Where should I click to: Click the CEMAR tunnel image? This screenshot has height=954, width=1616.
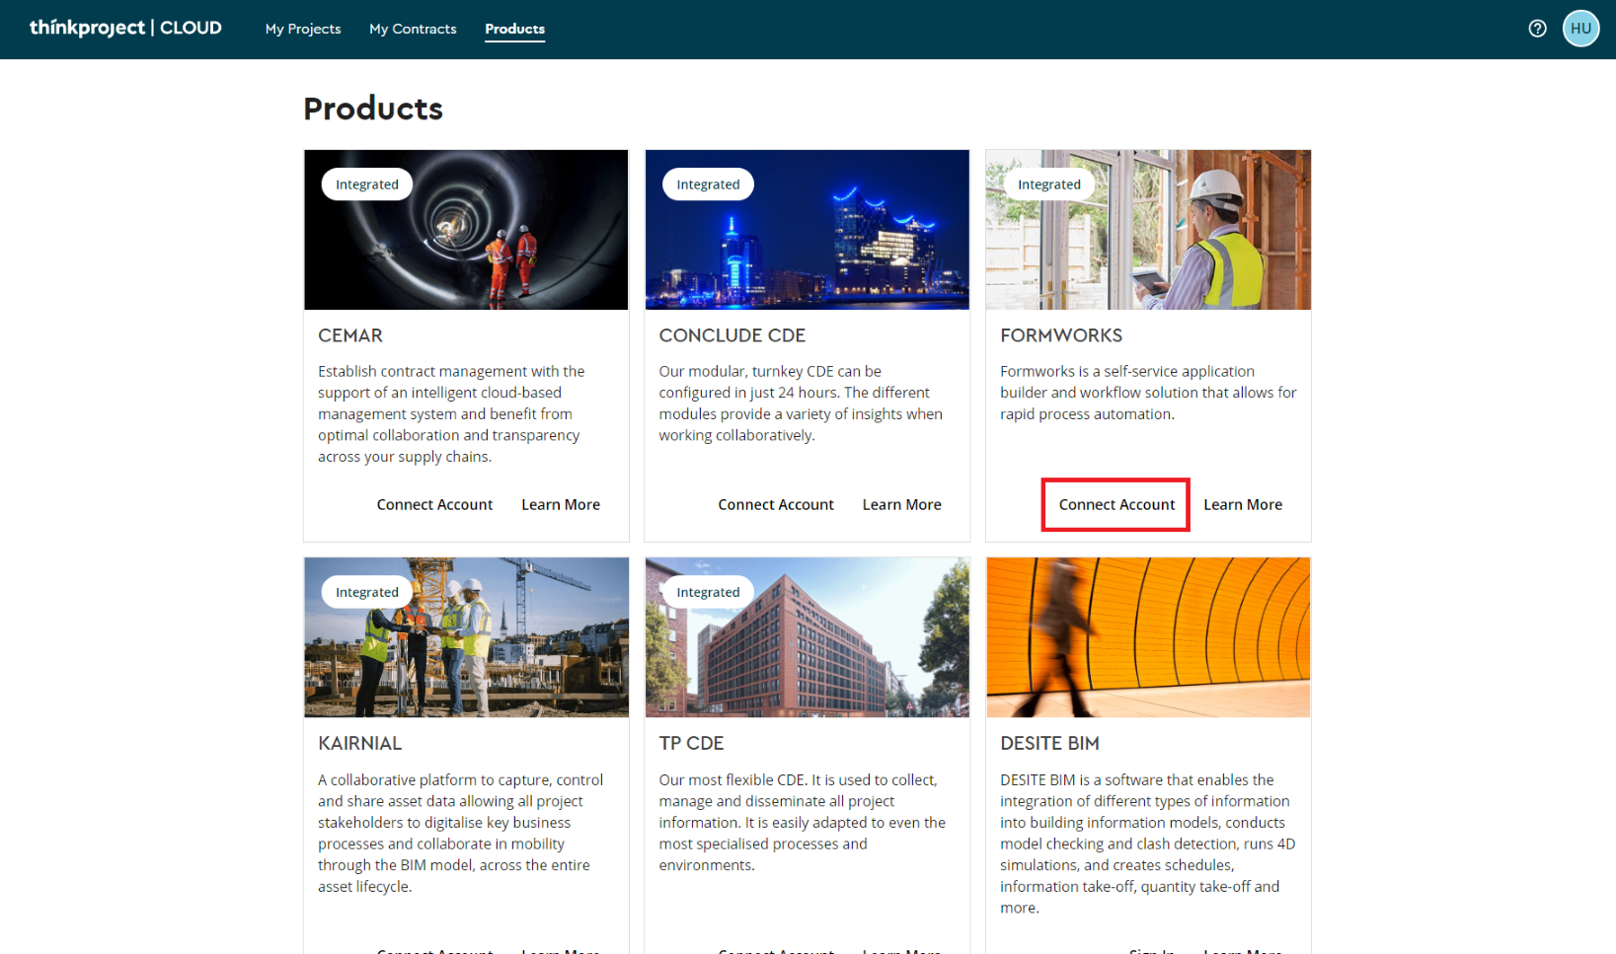(x=466, y=230)
